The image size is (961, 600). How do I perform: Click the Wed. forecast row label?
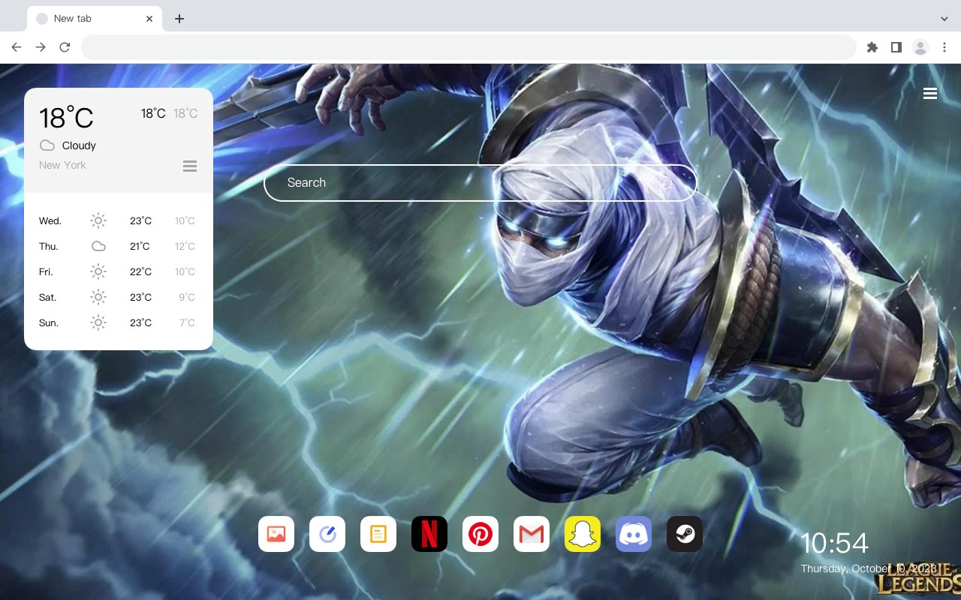50,220
